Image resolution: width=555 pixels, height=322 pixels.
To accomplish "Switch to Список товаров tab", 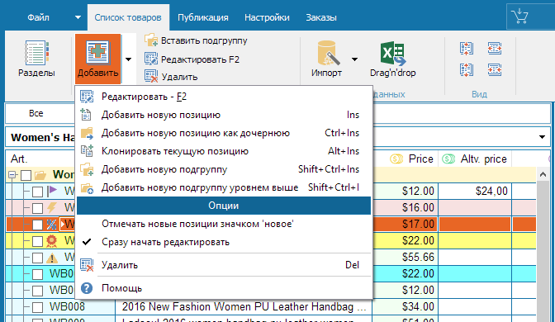I will [x=128, y=17].
